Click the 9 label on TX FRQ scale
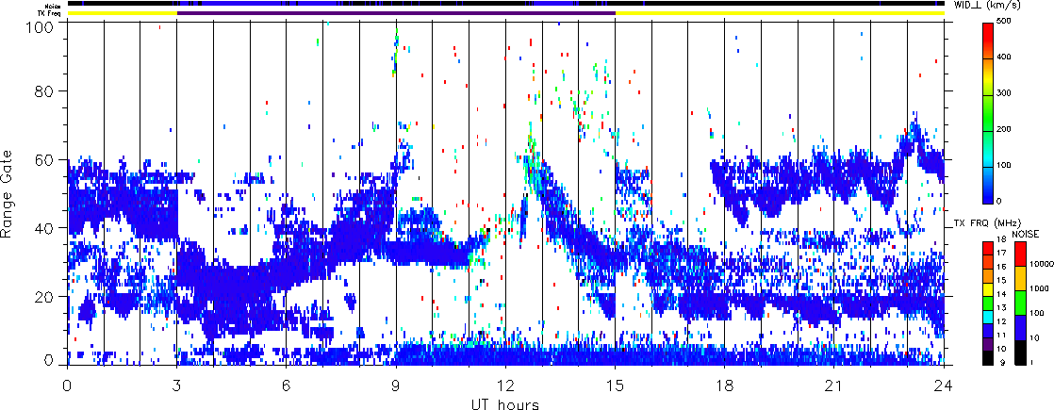The width and height of the screenshot is (1054, 410). point(1002,363)
